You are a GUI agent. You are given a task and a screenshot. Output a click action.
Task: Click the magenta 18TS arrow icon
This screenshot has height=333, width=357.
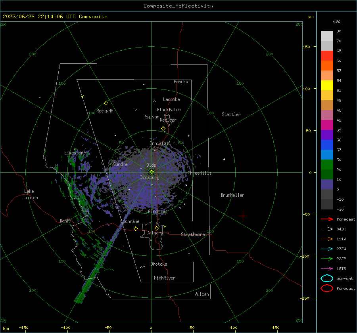[x=327, y=269]
